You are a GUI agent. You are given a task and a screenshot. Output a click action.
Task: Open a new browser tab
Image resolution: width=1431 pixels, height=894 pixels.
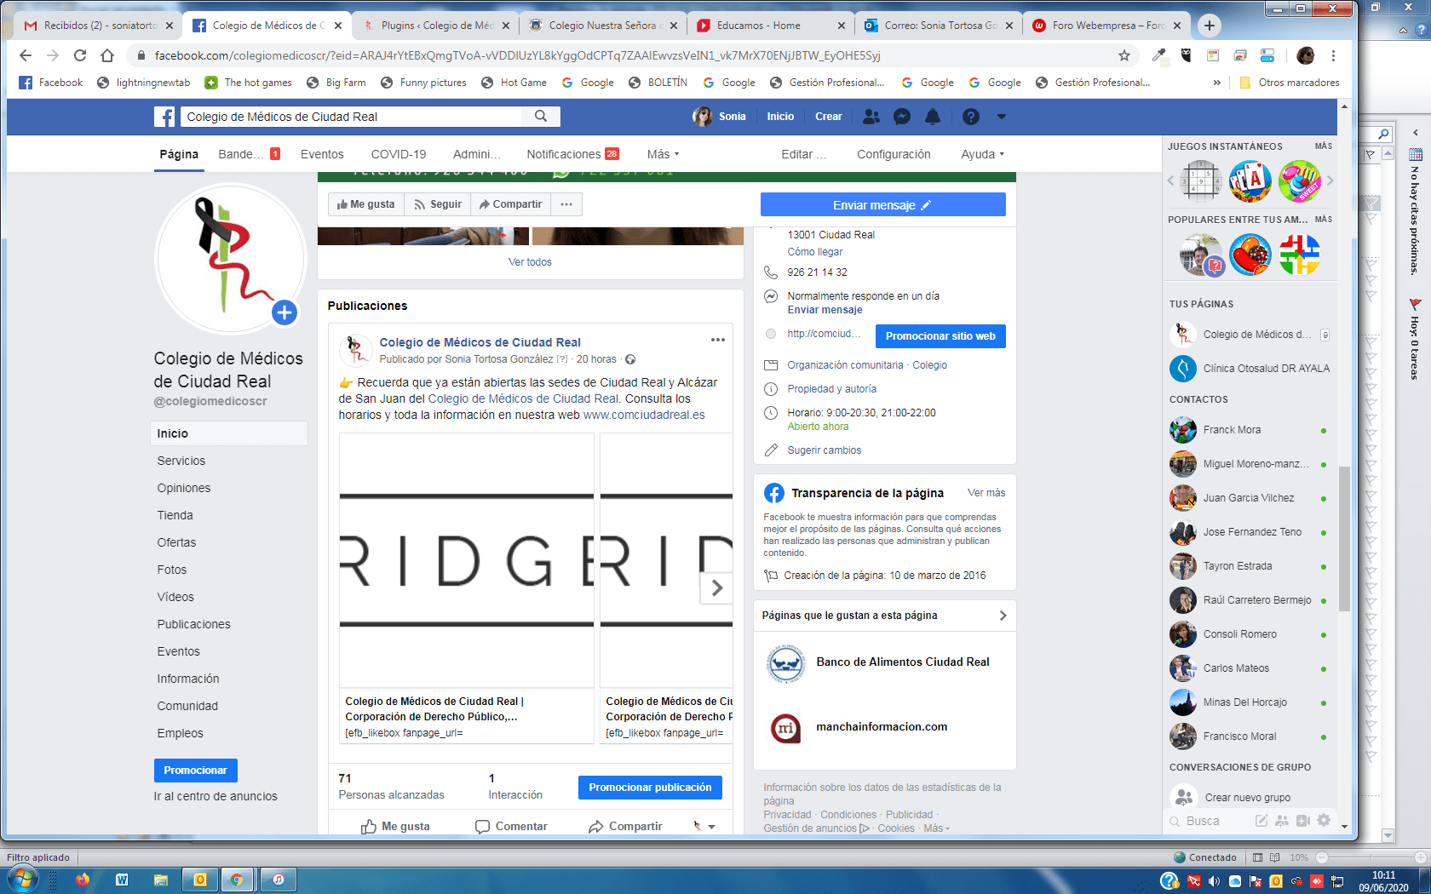coord(1209,26)
